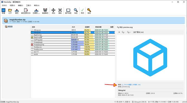The image size is (187, 103).
Task: Click the warning icon next to SVG format
Action: (x=123, y=85)
